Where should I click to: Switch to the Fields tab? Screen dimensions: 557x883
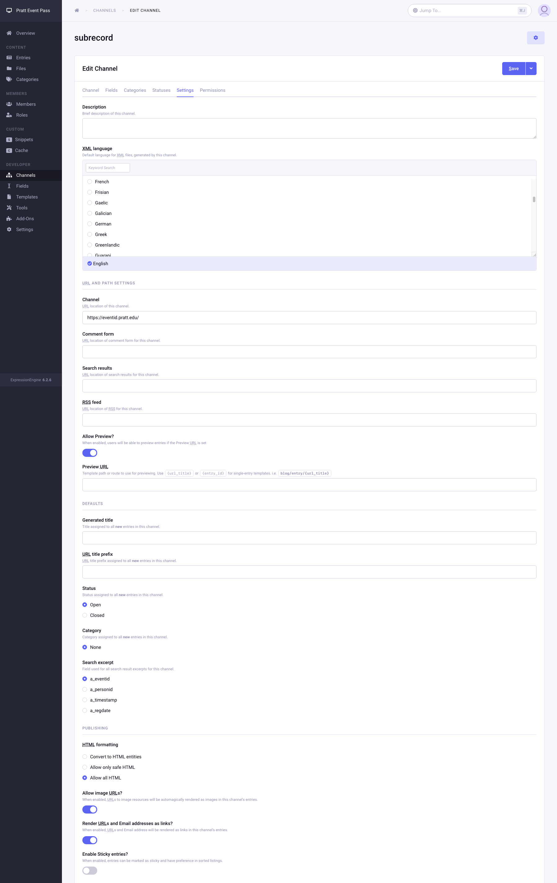111,90
